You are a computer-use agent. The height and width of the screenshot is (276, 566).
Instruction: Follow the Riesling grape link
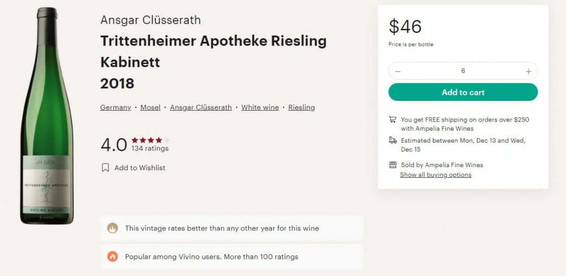(301, 107)
